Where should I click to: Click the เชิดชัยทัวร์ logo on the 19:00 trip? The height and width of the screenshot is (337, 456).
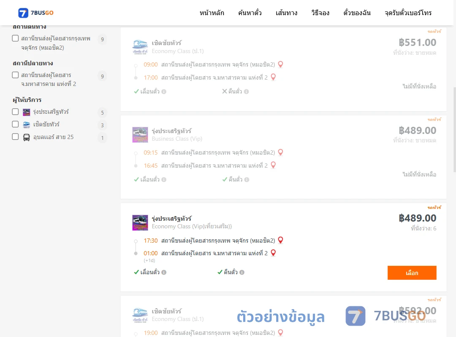[x=140, y=315]
